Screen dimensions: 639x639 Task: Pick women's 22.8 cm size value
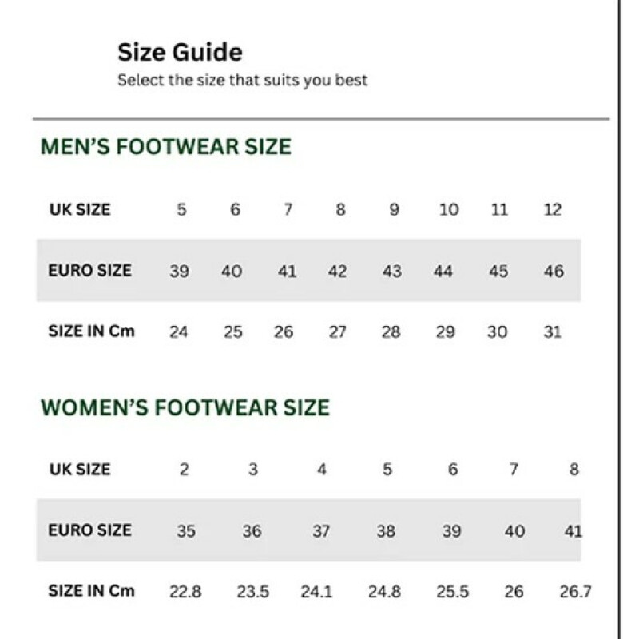coord(185,592)
